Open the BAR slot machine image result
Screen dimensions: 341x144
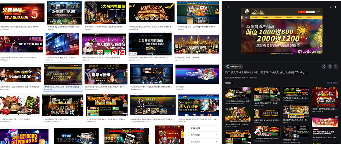[x=62, y=44]
